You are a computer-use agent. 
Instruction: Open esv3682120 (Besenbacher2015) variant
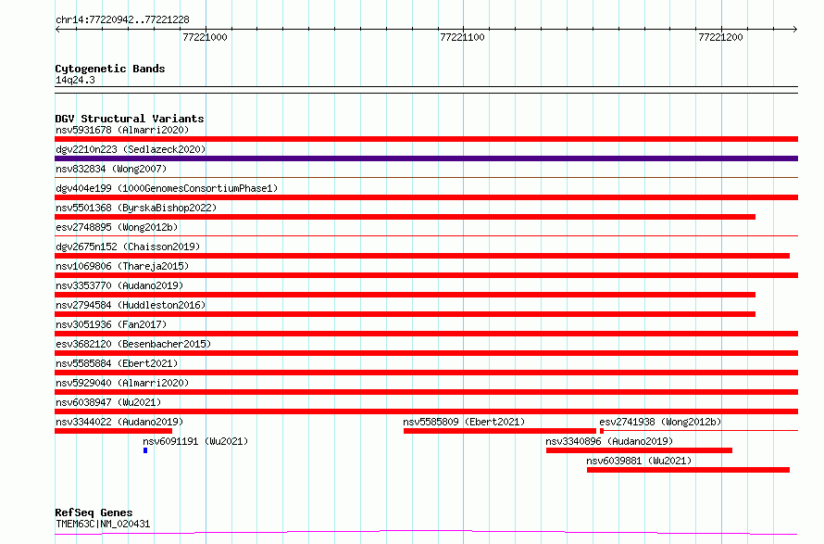click(133, 344)
